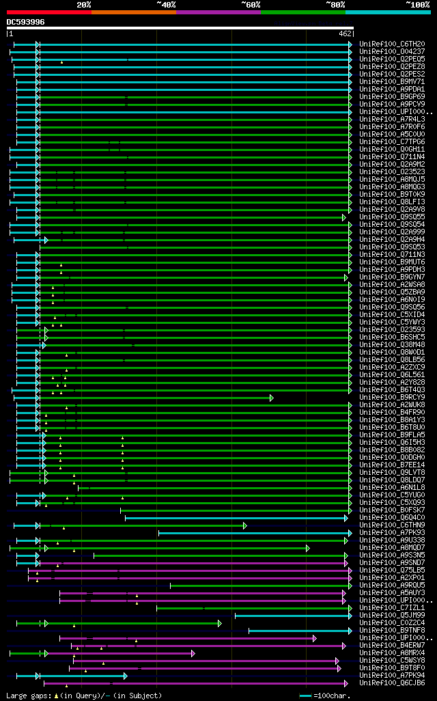The image size is (437, 701).
Task: Click the cyan alignment bar for UniRef100_B9TNF8
Action: click(299, 631)
